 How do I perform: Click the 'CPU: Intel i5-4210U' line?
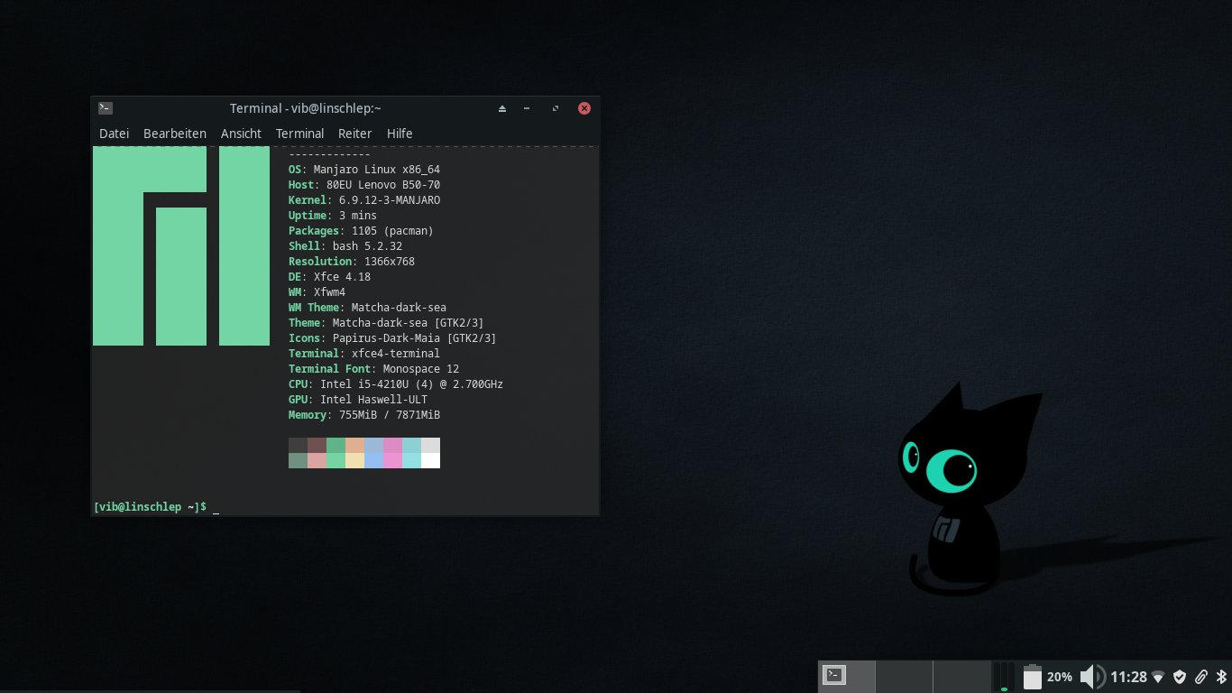pos(396,384)
